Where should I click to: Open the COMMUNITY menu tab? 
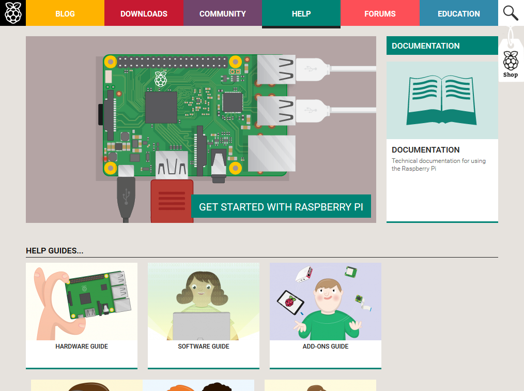[x=223, y=13]
